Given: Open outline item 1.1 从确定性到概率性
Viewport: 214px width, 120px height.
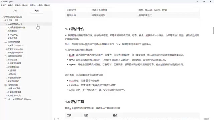Looking at the screenshot, I should [16, 27].
